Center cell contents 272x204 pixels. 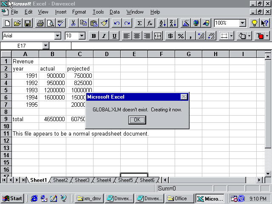[137, 36]
